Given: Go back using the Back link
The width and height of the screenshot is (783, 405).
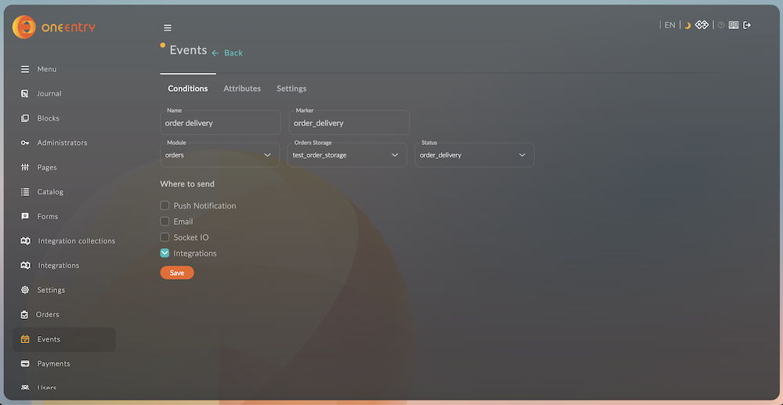Looking at the screenshot, I should (x=228, y=53).
